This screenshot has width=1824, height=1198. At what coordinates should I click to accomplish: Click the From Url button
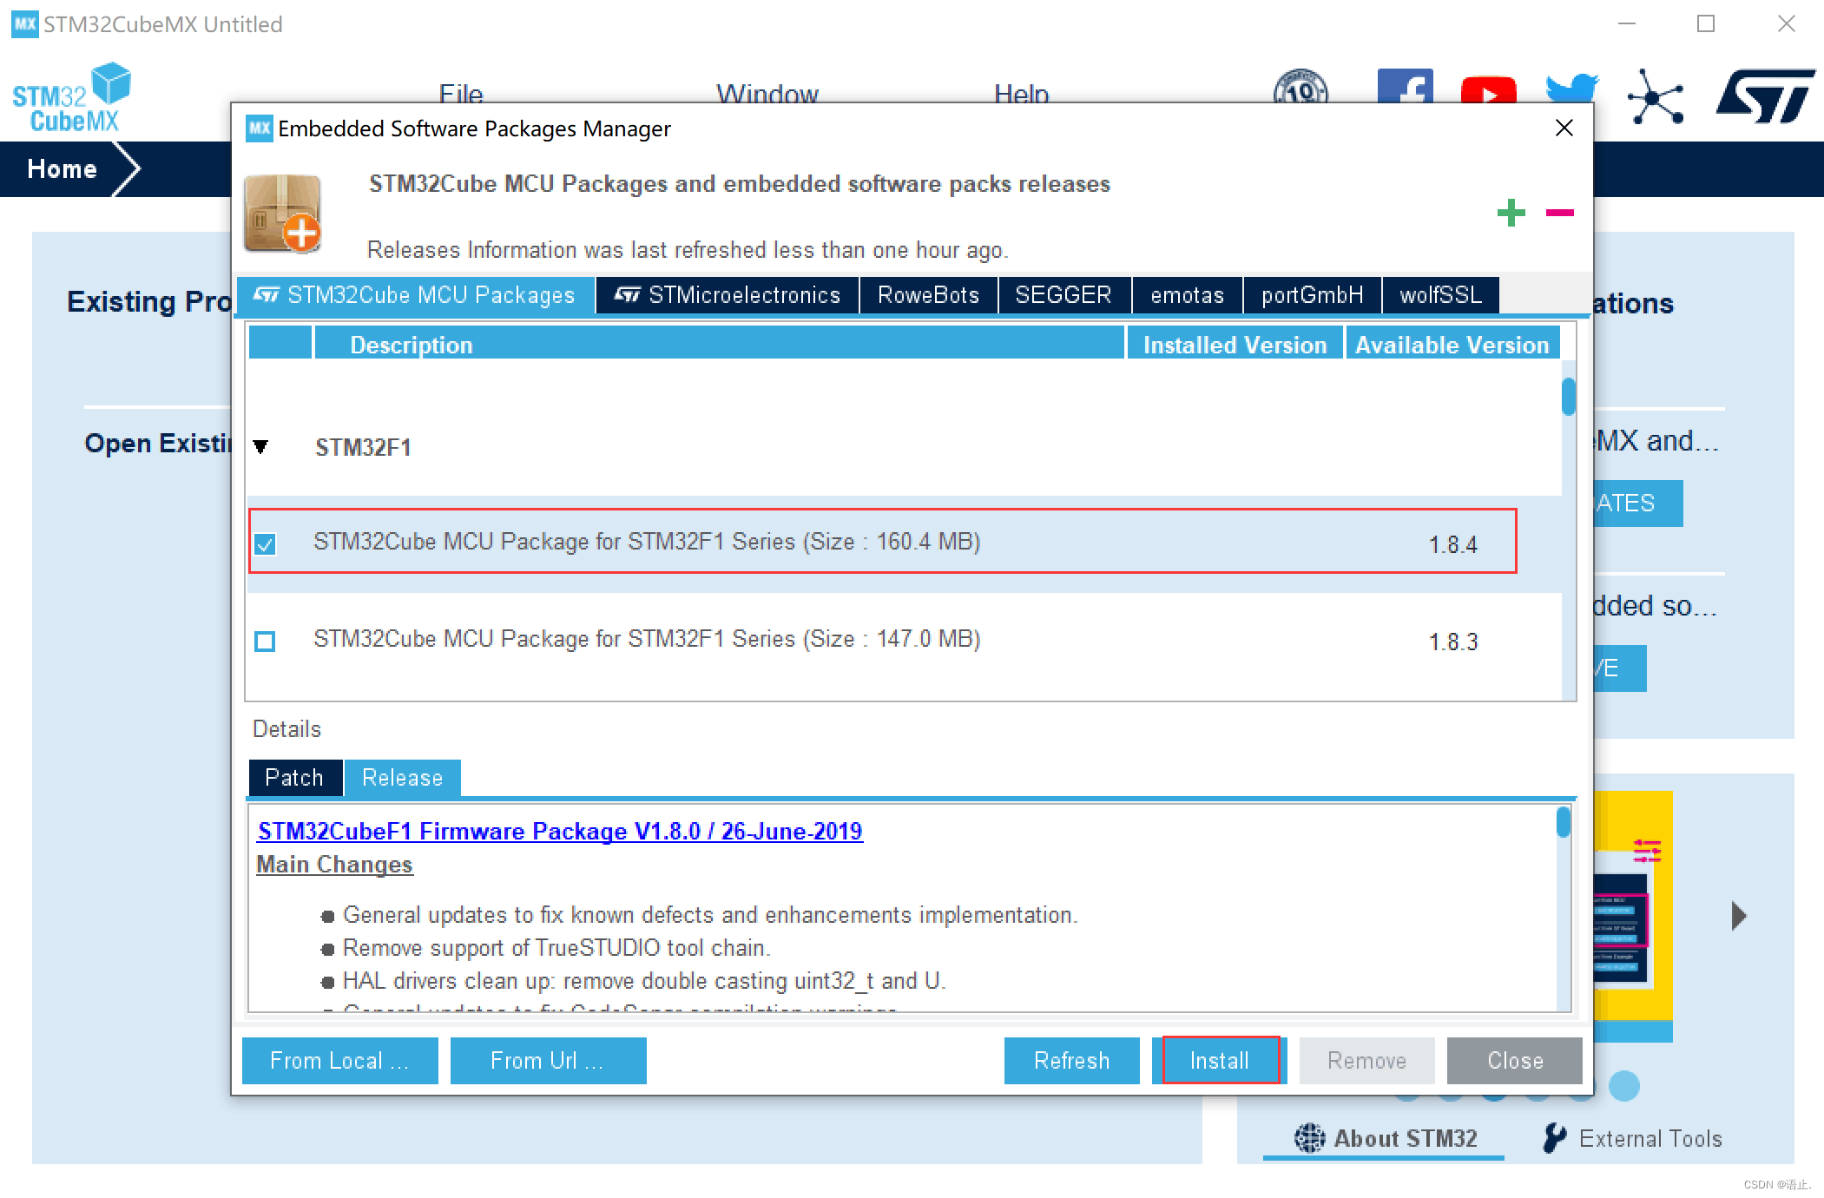[x=548, y=1061]
